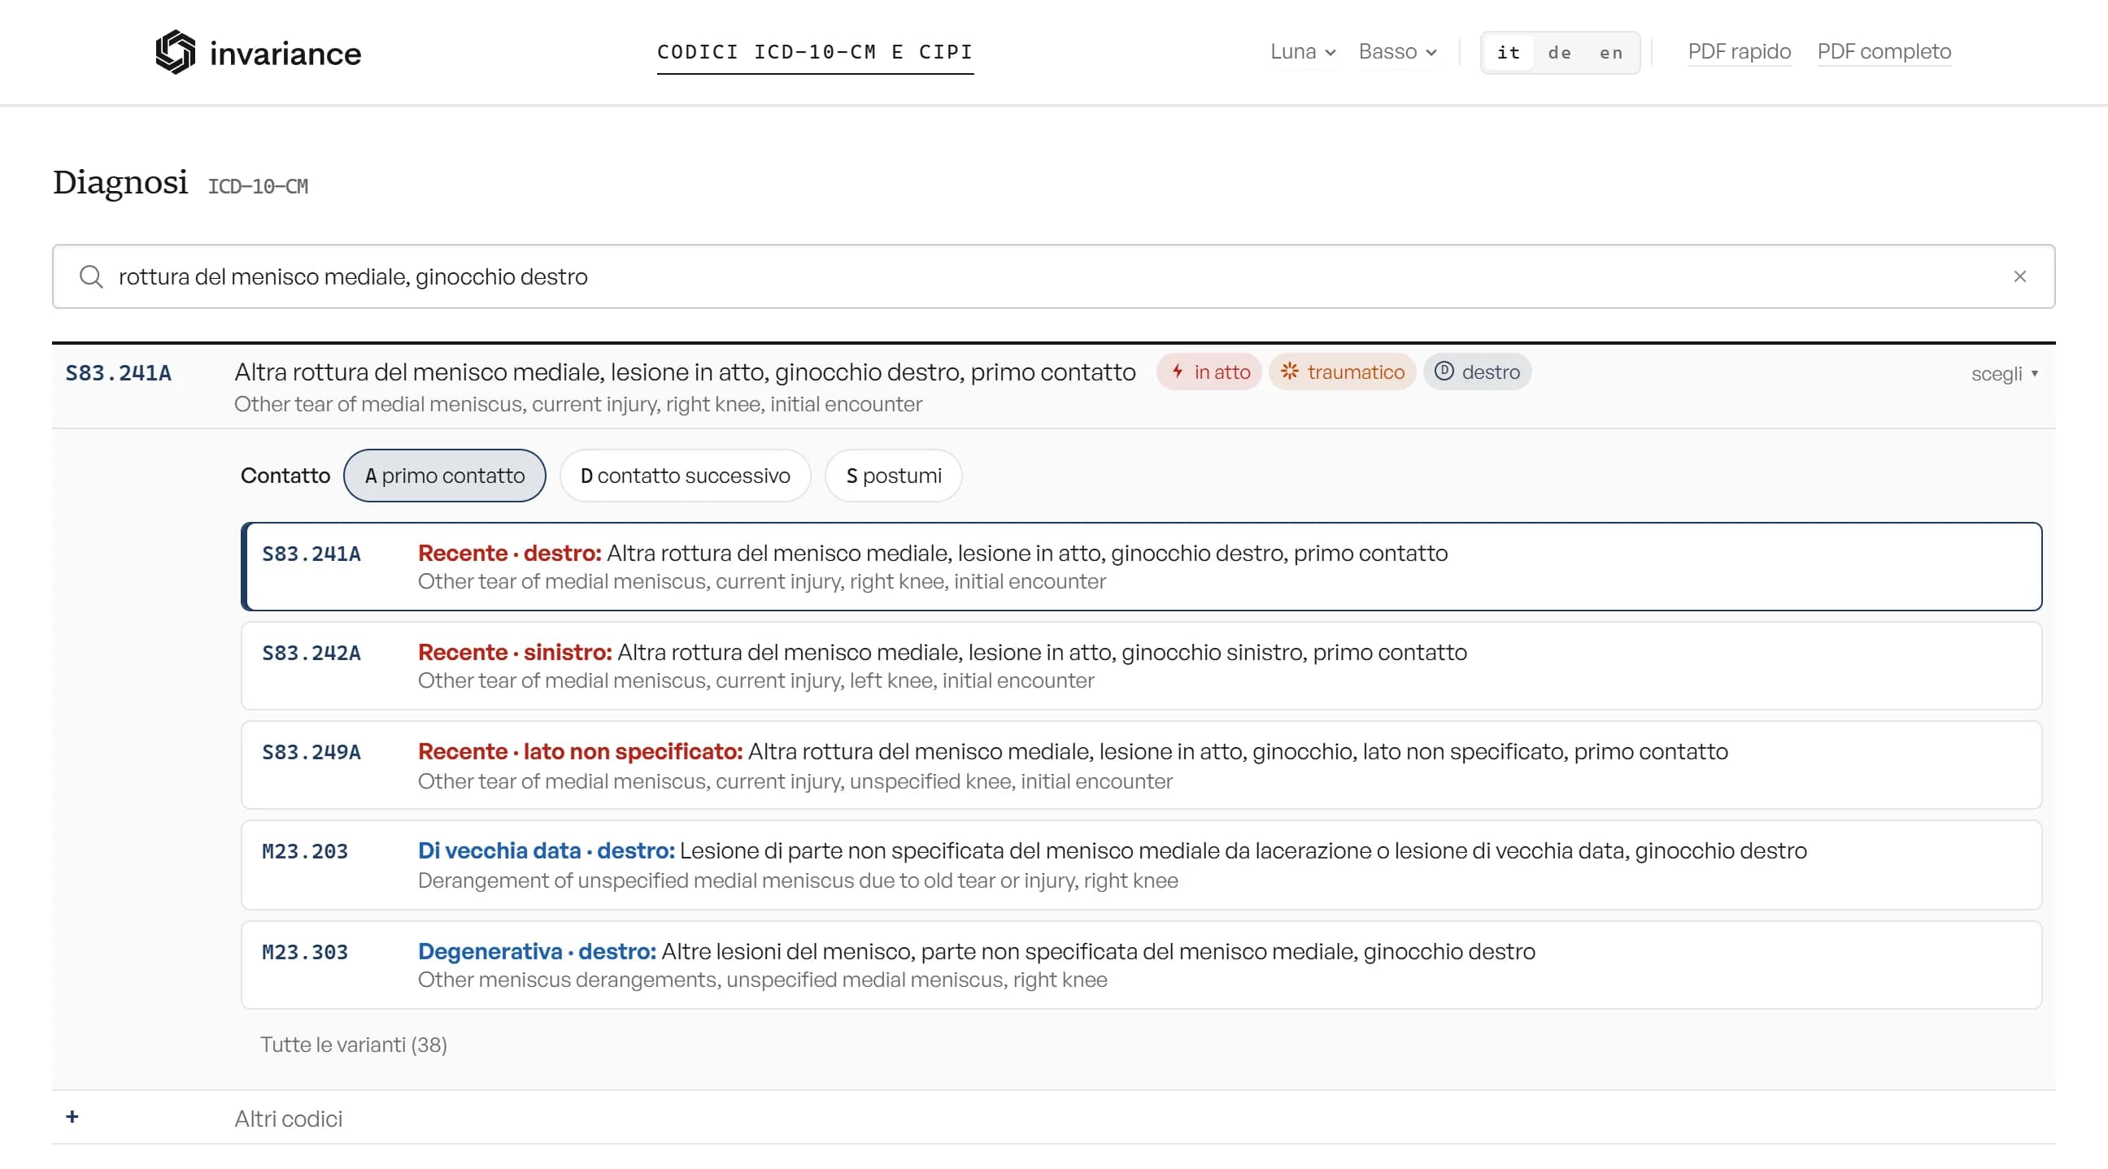Viewport: 2108px width, 1169px height.
Task: Open 'PDF completo' link
Action: [1884, 51]
